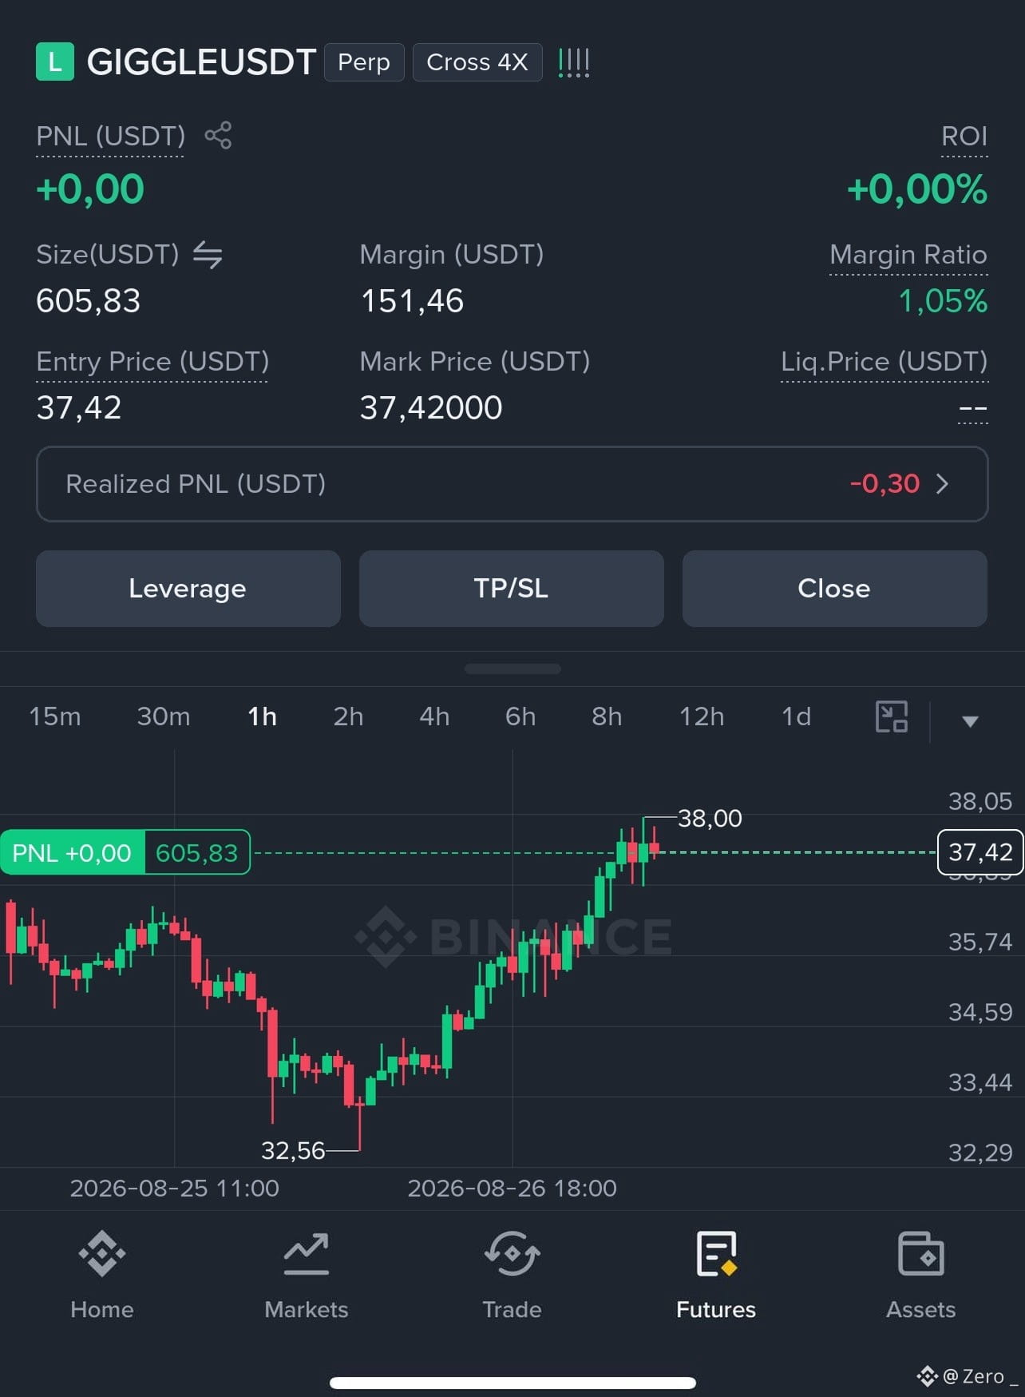Tap the 37,42000 mark price value
The height and width of the screenshot is (1397, 1025).
click(x=431, y=408)
